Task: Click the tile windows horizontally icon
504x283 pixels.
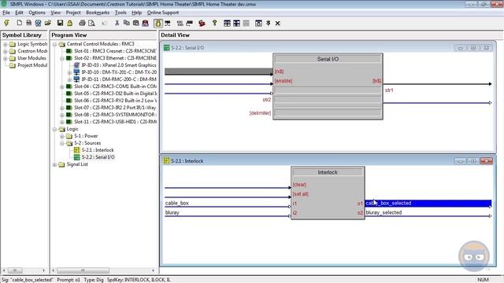Action: click(227, 23)
